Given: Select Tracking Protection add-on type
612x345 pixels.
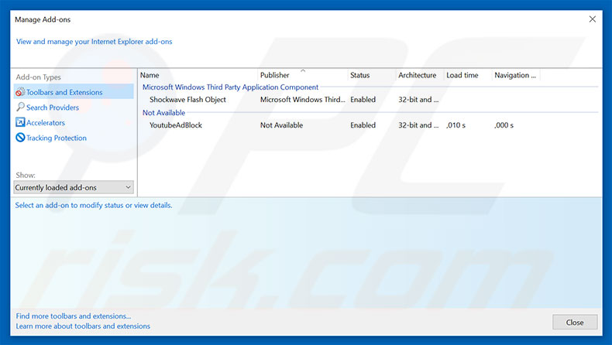Looking at the screenshot, I should coord(57,138).
